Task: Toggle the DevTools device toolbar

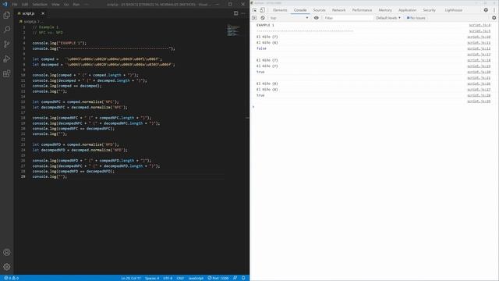Action: (x=262, y=10)
